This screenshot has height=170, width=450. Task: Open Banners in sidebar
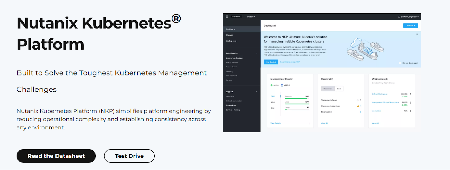coord(229,80)
